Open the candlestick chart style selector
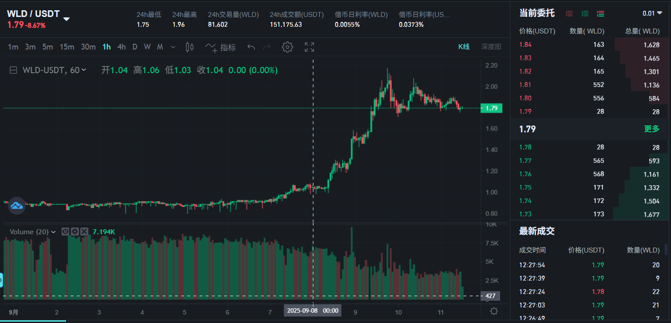The image size is (671, 323). click(190, 47)
